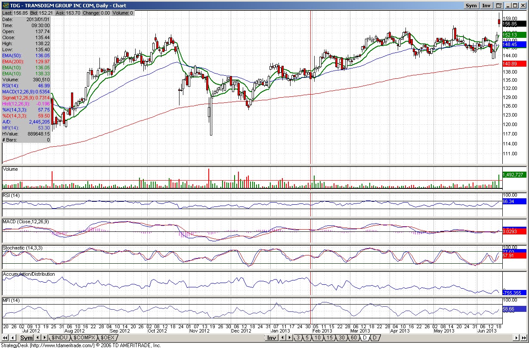The width and height of the screenshot is (529, 348).
Task: Click the MFI value tag 58.66
Action: (514, 309)
